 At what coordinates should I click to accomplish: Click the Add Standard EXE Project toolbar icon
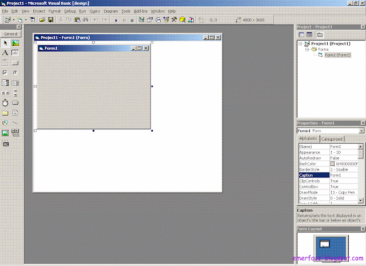(7, 20)
